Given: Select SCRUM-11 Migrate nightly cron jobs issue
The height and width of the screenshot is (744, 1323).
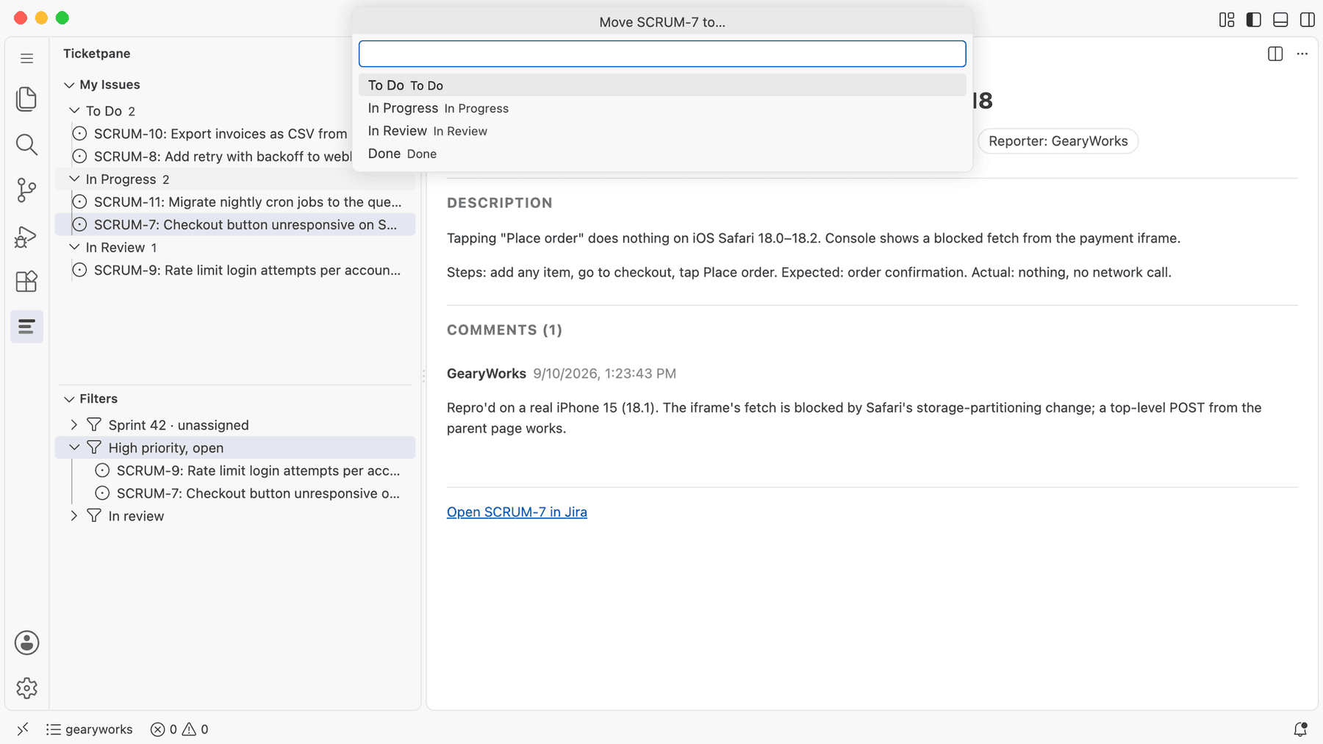Looking at the screenshot, I should (x=235, y=201).
